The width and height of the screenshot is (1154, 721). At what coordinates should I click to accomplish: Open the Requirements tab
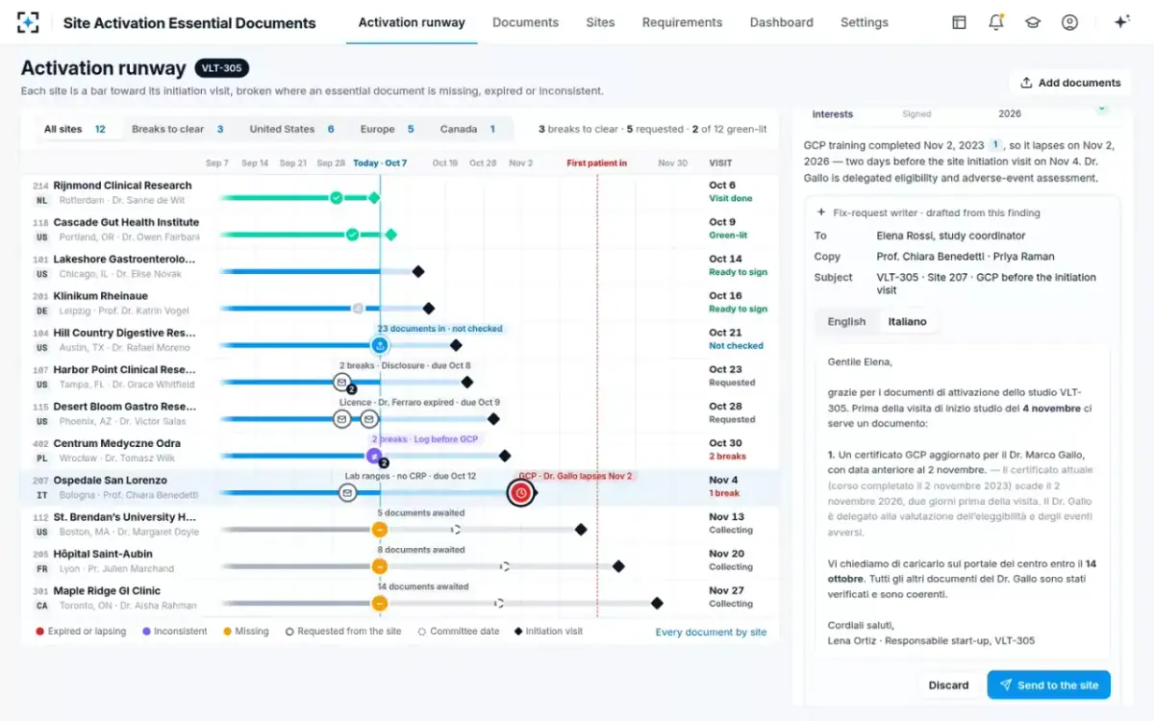coord(682,22)
